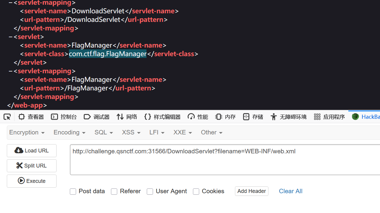Image resolution: width=380 pixels, height=213 pixels.
Task: Open the Debugger (调试器) panel
Action: [97, 117]
